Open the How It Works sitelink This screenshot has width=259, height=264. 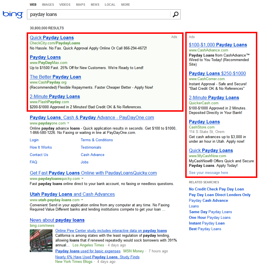click(x=41, y=147)
